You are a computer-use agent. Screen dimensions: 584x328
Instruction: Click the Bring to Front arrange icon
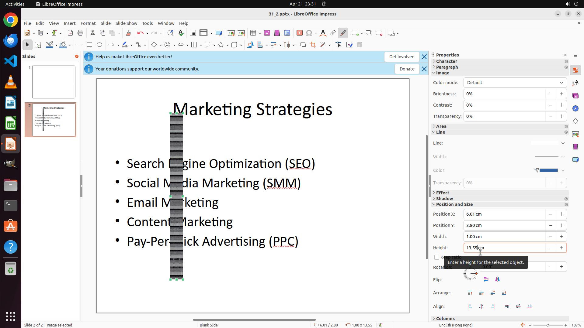[470, 293]
